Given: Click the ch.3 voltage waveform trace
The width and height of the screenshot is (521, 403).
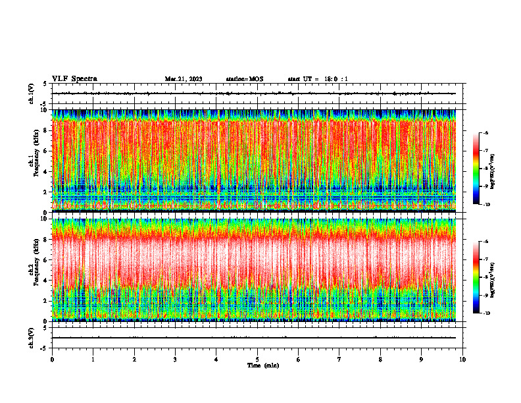Looking at the screenshot, I should 254,338.
